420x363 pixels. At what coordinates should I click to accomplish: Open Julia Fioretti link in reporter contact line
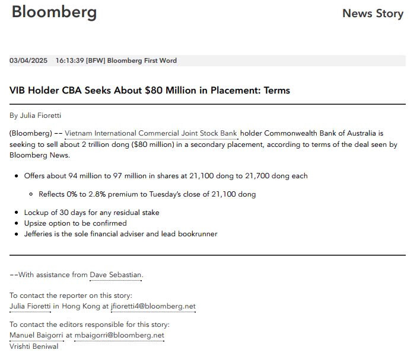pos(30,306)
